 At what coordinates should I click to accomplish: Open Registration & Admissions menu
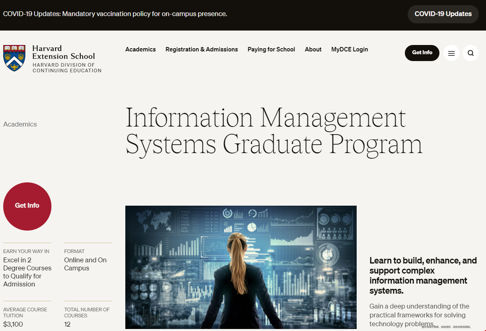coord(202,49)
